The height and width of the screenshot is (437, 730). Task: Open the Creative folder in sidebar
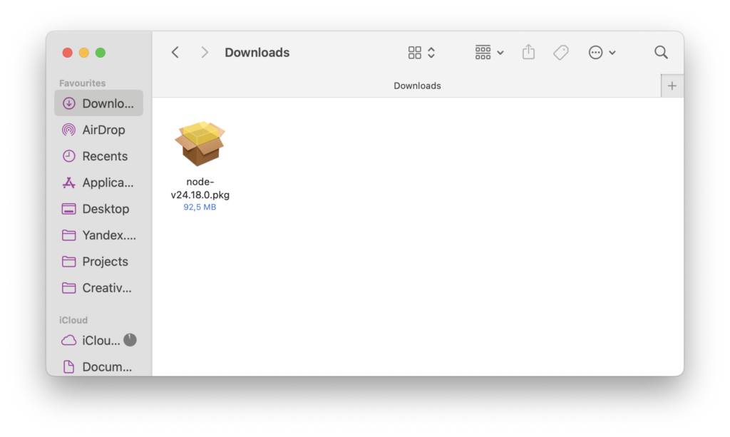(98, 288)
